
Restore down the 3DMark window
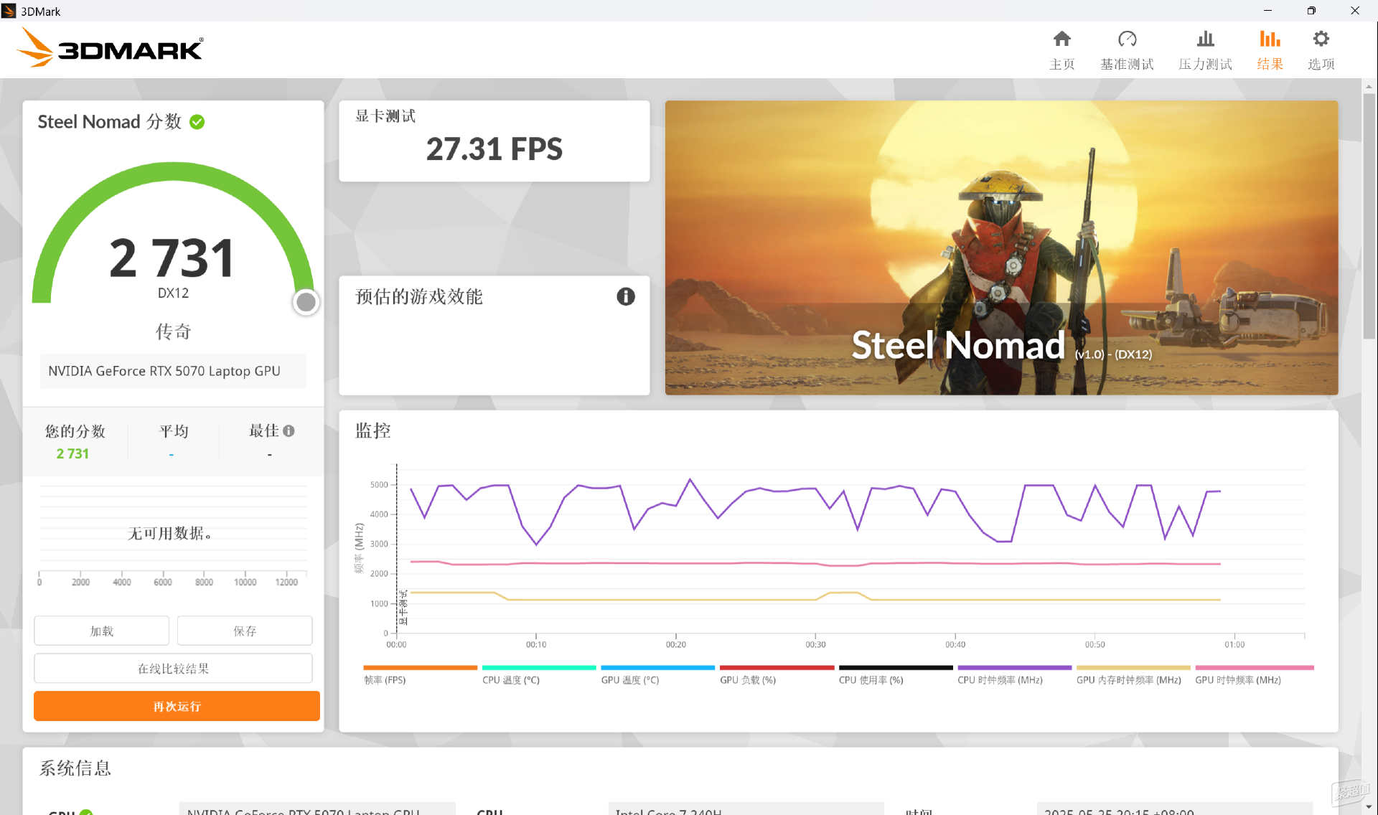(x=1311, y=11)
